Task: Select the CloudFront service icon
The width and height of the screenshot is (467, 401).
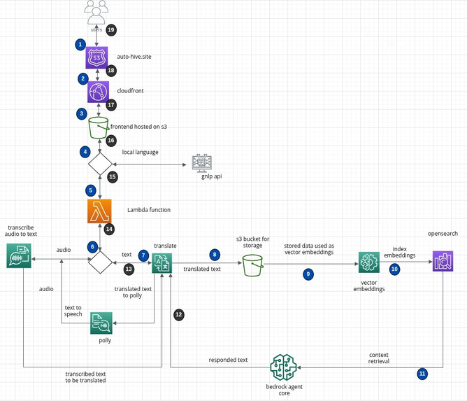Action: 98,92
